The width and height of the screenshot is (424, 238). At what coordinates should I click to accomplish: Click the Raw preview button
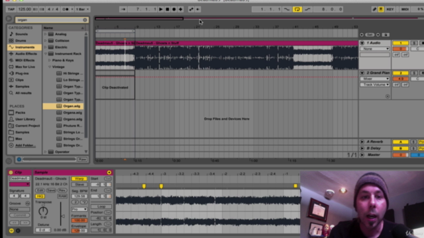pos(82,159)
